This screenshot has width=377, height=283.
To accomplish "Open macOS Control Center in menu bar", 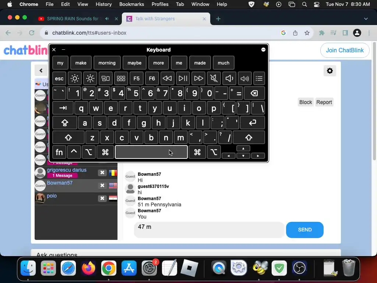I will [x=317, y=4].
